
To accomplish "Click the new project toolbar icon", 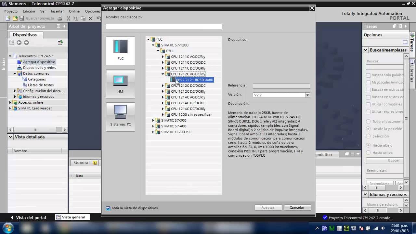I will [x=8, y=19].
